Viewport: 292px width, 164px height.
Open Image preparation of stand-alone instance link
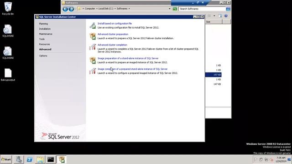(x=128, y=58)
